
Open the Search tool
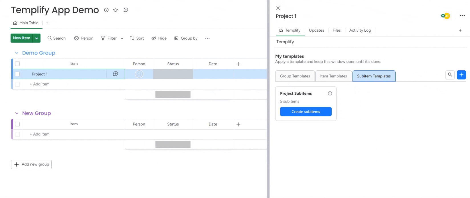56,38
